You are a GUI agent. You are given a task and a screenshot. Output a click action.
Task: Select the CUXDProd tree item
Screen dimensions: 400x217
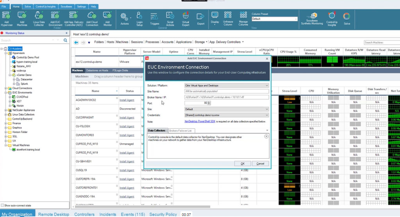pos(22,97)
